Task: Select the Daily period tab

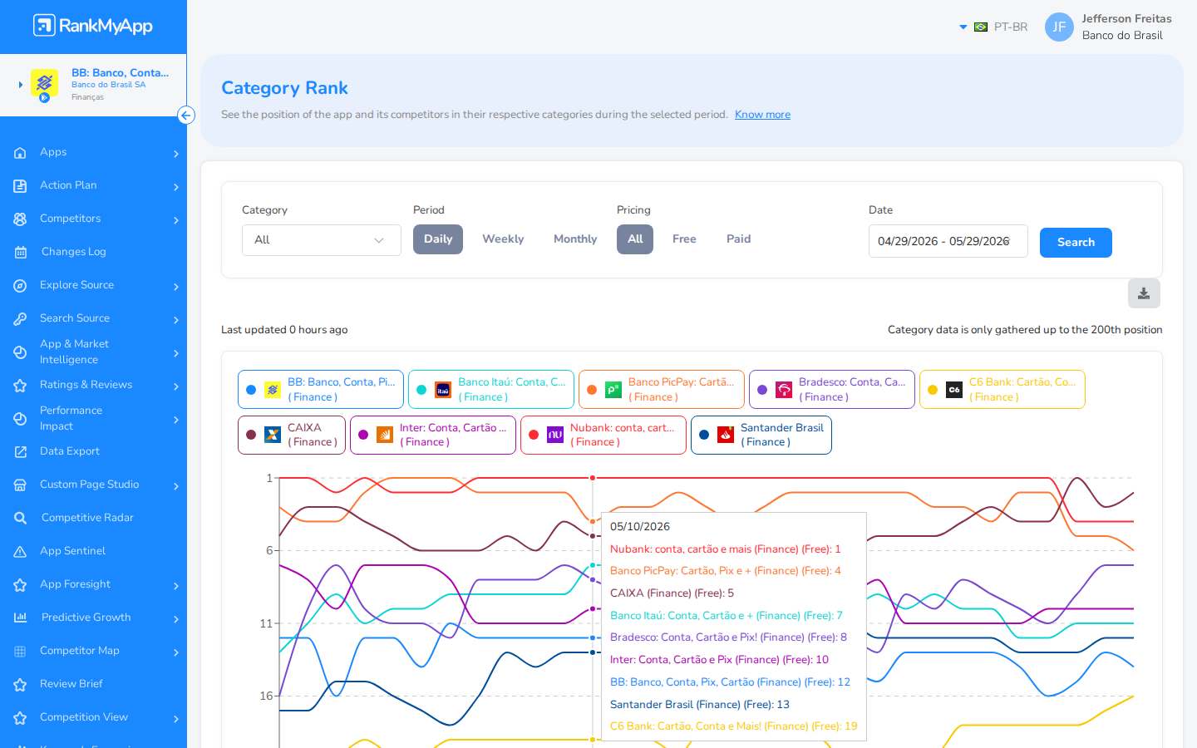Action: coord(438,239)
